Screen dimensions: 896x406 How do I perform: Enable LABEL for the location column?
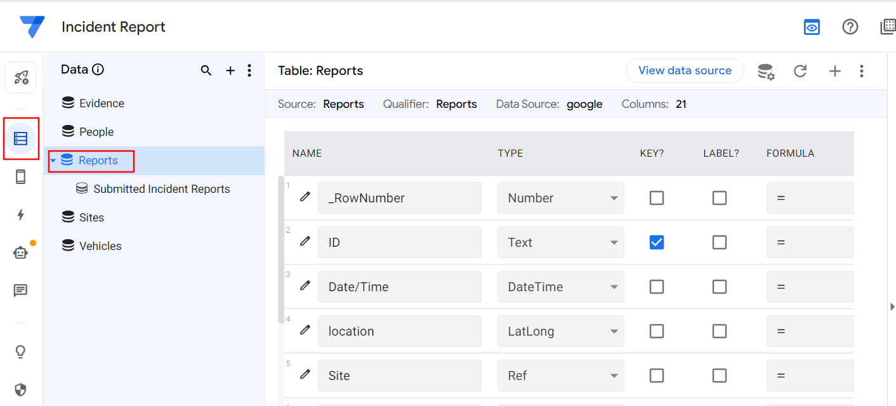(719, 331)
